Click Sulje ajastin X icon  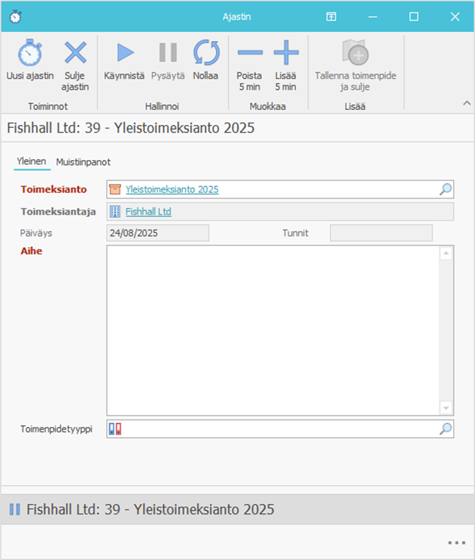tap(76, 54)
